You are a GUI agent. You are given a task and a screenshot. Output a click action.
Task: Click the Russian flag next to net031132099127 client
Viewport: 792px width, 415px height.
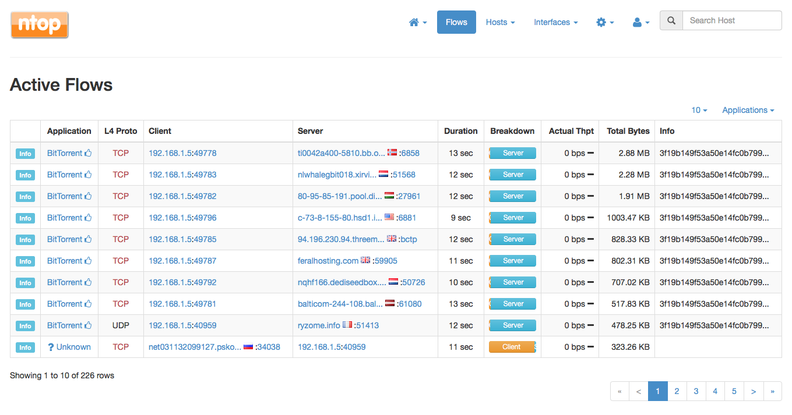click(x=248, y=346)
